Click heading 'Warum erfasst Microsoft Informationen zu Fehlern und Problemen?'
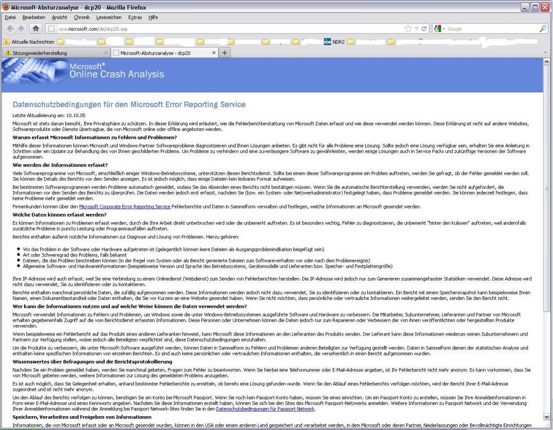This screenshot has height=430, width=553. coord(94,138)
